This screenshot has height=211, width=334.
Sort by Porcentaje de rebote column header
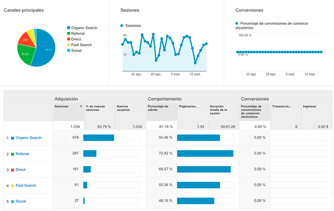(158, 108)
